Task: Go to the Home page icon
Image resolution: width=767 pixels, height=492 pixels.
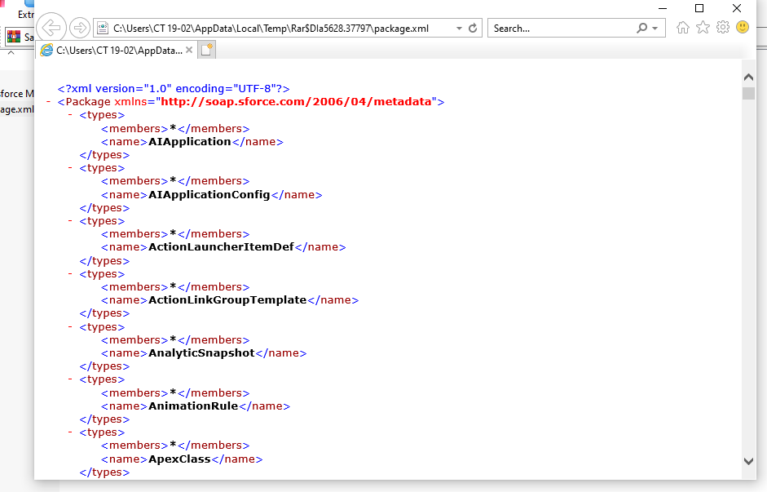Action: [683, 28]
